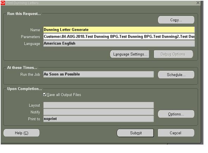This screenshot has width=208, height=153.
Task: Cancel the request dialog
Action: (176, 133)
